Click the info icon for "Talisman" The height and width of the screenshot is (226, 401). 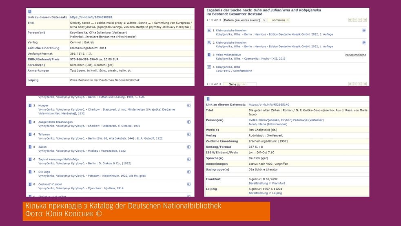tap(189, 134)
